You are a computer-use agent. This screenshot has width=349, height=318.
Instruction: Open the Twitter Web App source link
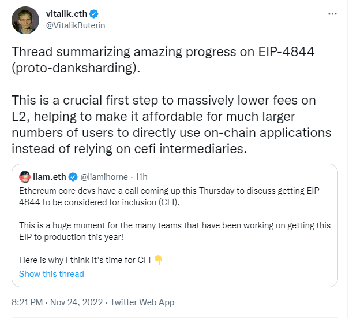142,302
